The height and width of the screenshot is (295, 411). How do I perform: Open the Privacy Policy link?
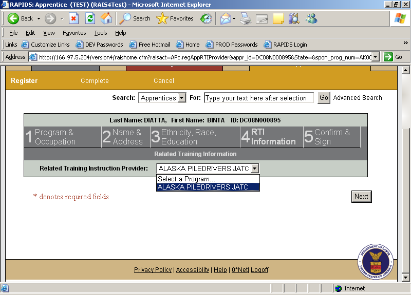point(153,270)
